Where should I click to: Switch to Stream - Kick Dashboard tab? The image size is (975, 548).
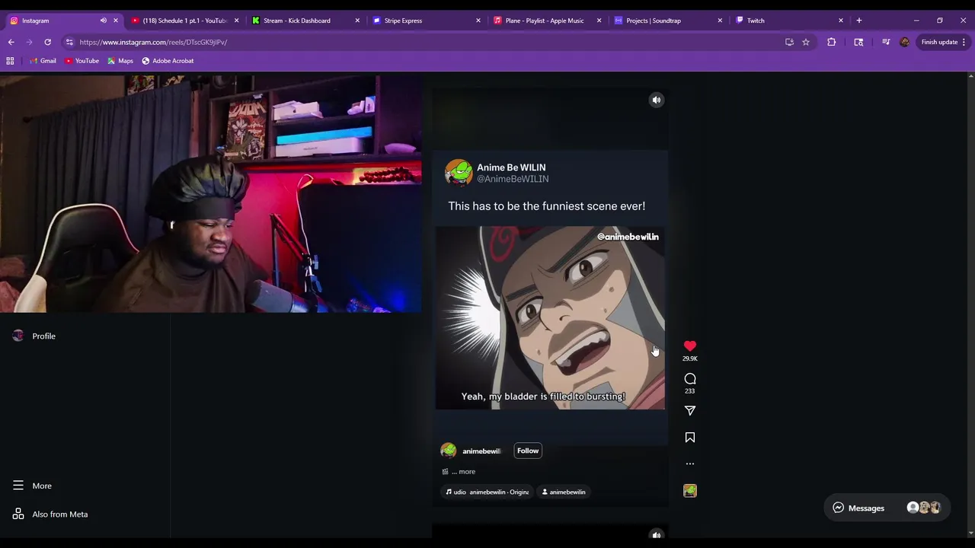(303, 21)
